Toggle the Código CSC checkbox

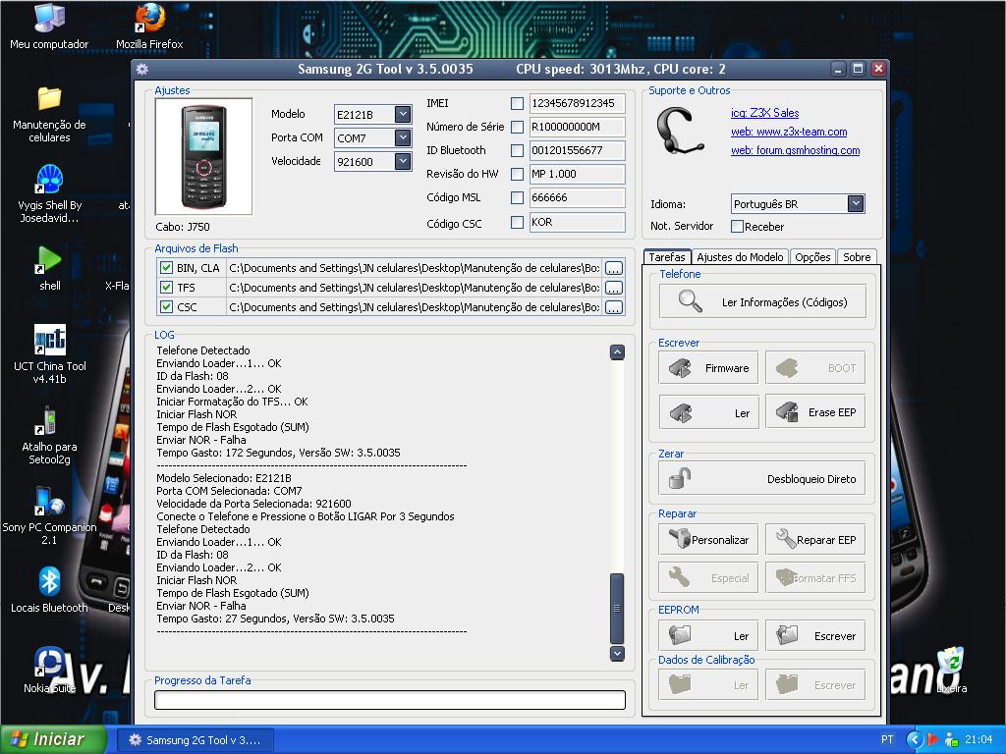pyautogui.click(x=517, y=223)
